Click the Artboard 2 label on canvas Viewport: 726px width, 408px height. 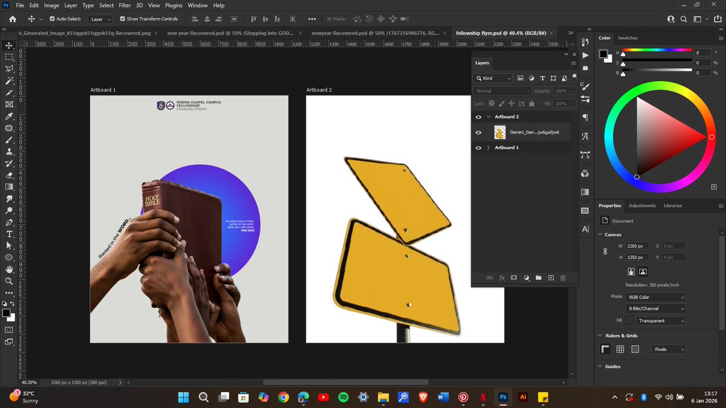tap(319, 90)
